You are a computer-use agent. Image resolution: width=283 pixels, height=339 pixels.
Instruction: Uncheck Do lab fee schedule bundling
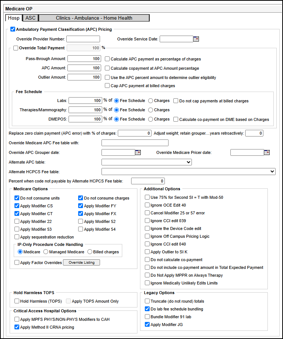click(x=147, y=309)
